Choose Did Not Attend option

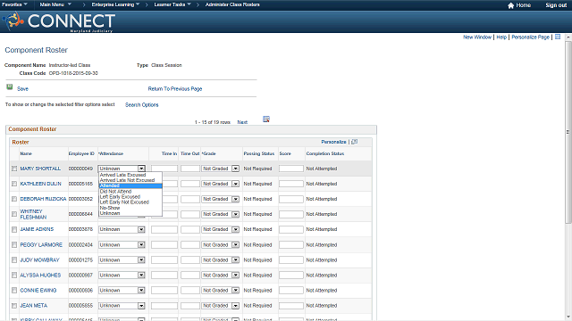130,191
